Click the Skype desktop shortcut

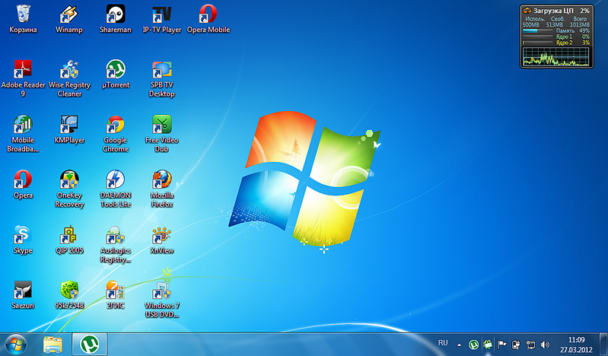pyautogui.click(x=23, y=235)
